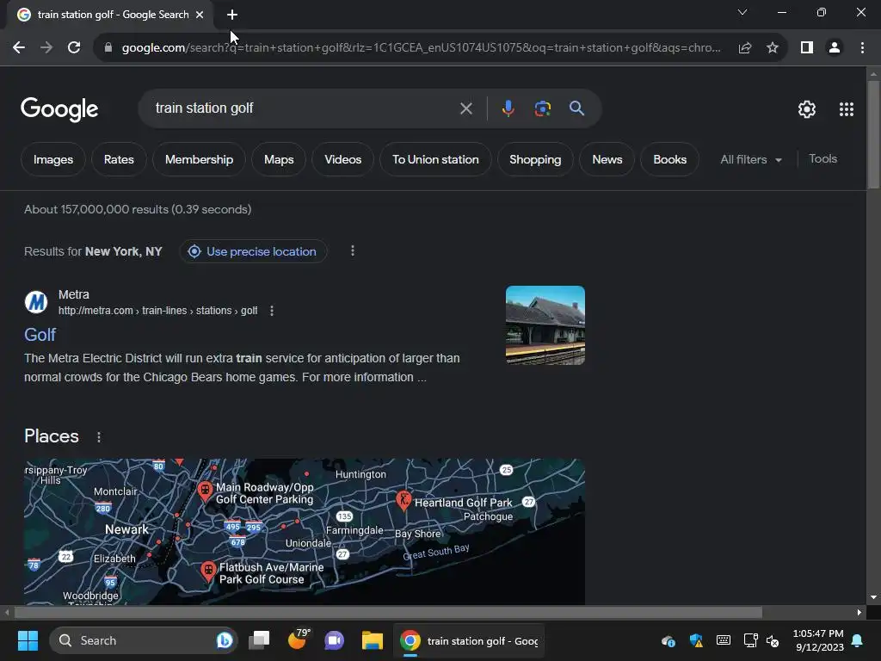Image resolution: width=881 pixels, height=661 pixels.
Task: Switch to Videos results
Action: tap(342, 159)
